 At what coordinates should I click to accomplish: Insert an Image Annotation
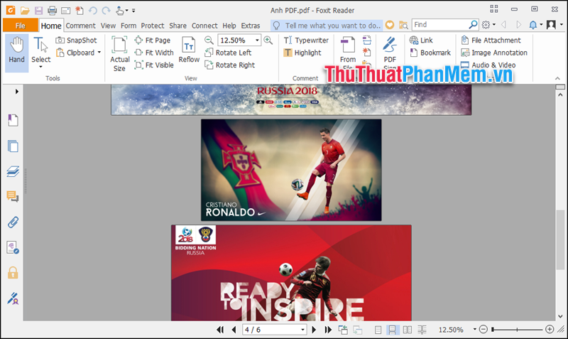tap(494, 53)
